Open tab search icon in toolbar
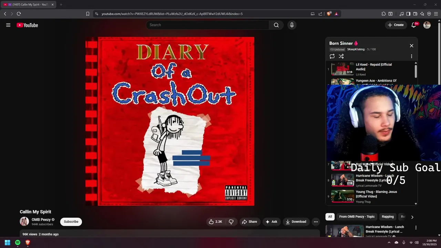Viewport: 441px width, 248px height. pos(390,14)
